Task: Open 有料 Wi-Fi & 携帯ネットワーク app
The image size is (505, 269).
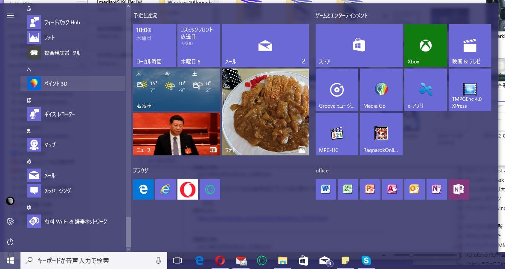Action: [x=73, y=221]
